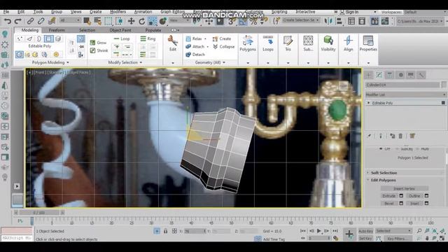
Task: Toggle the Ribbon display icon
Action: 374,21
